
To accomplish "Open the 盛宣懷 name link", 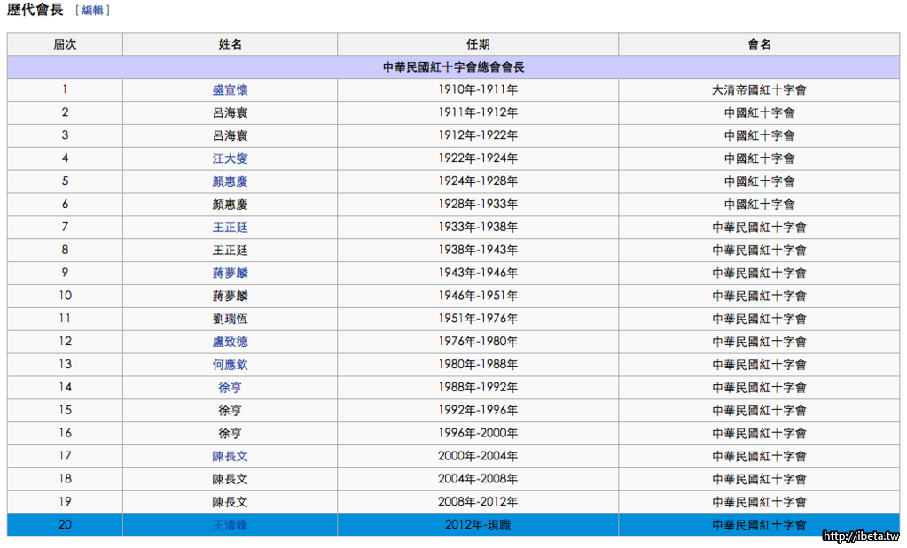I will 230,90.
